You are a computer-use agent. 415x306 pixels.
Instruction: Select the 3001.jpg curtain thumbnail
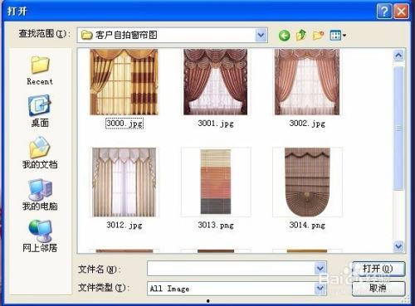[x=216, y=82]
